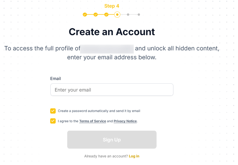
Task: Click the third step checkmark icon
Action: 106,15
